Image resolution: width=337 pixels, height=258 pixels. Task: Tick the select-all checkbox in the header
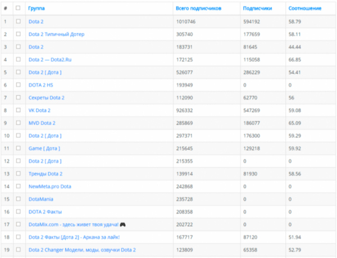click(18, 8)
